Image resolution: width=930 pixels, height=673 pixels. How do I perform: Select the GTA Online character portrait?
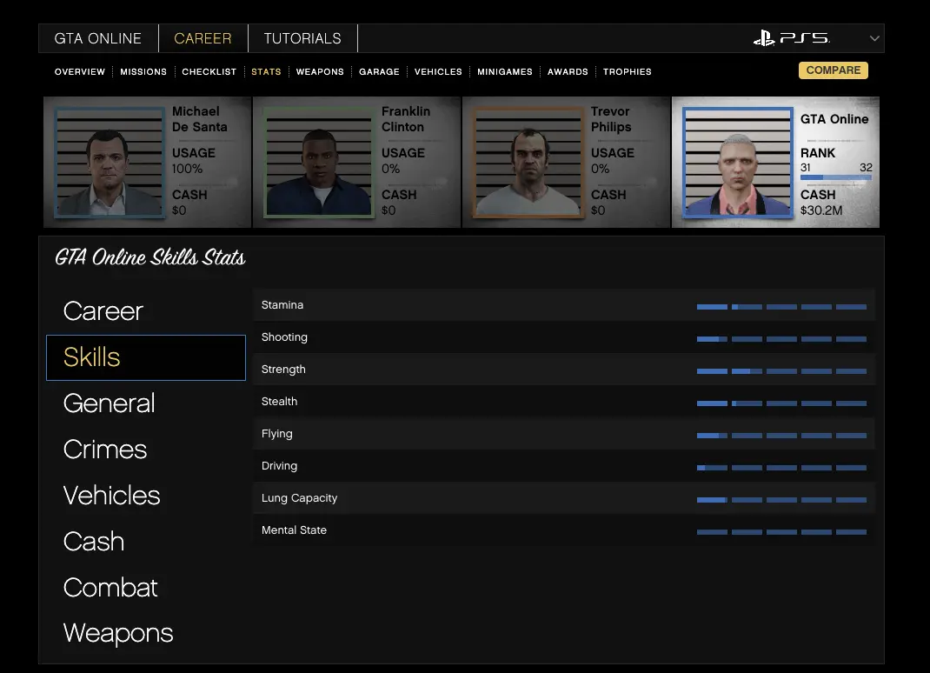(738, 163)
